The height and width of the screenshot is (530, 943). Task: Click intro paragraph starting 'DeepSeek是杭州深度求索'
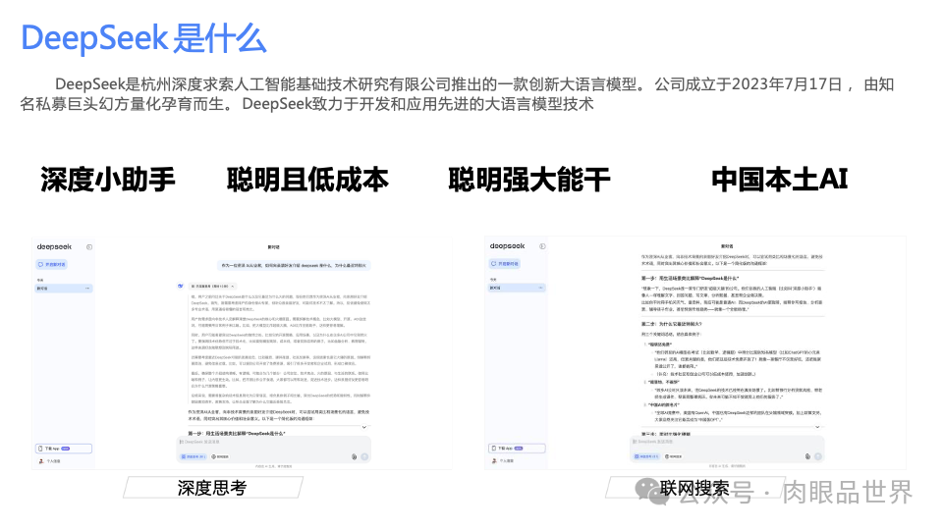pyautogui.click(x=457, y=94)
